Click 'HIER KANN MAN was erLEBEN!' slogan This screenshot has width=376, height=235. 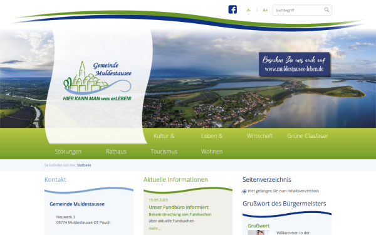tap(97, 98)
